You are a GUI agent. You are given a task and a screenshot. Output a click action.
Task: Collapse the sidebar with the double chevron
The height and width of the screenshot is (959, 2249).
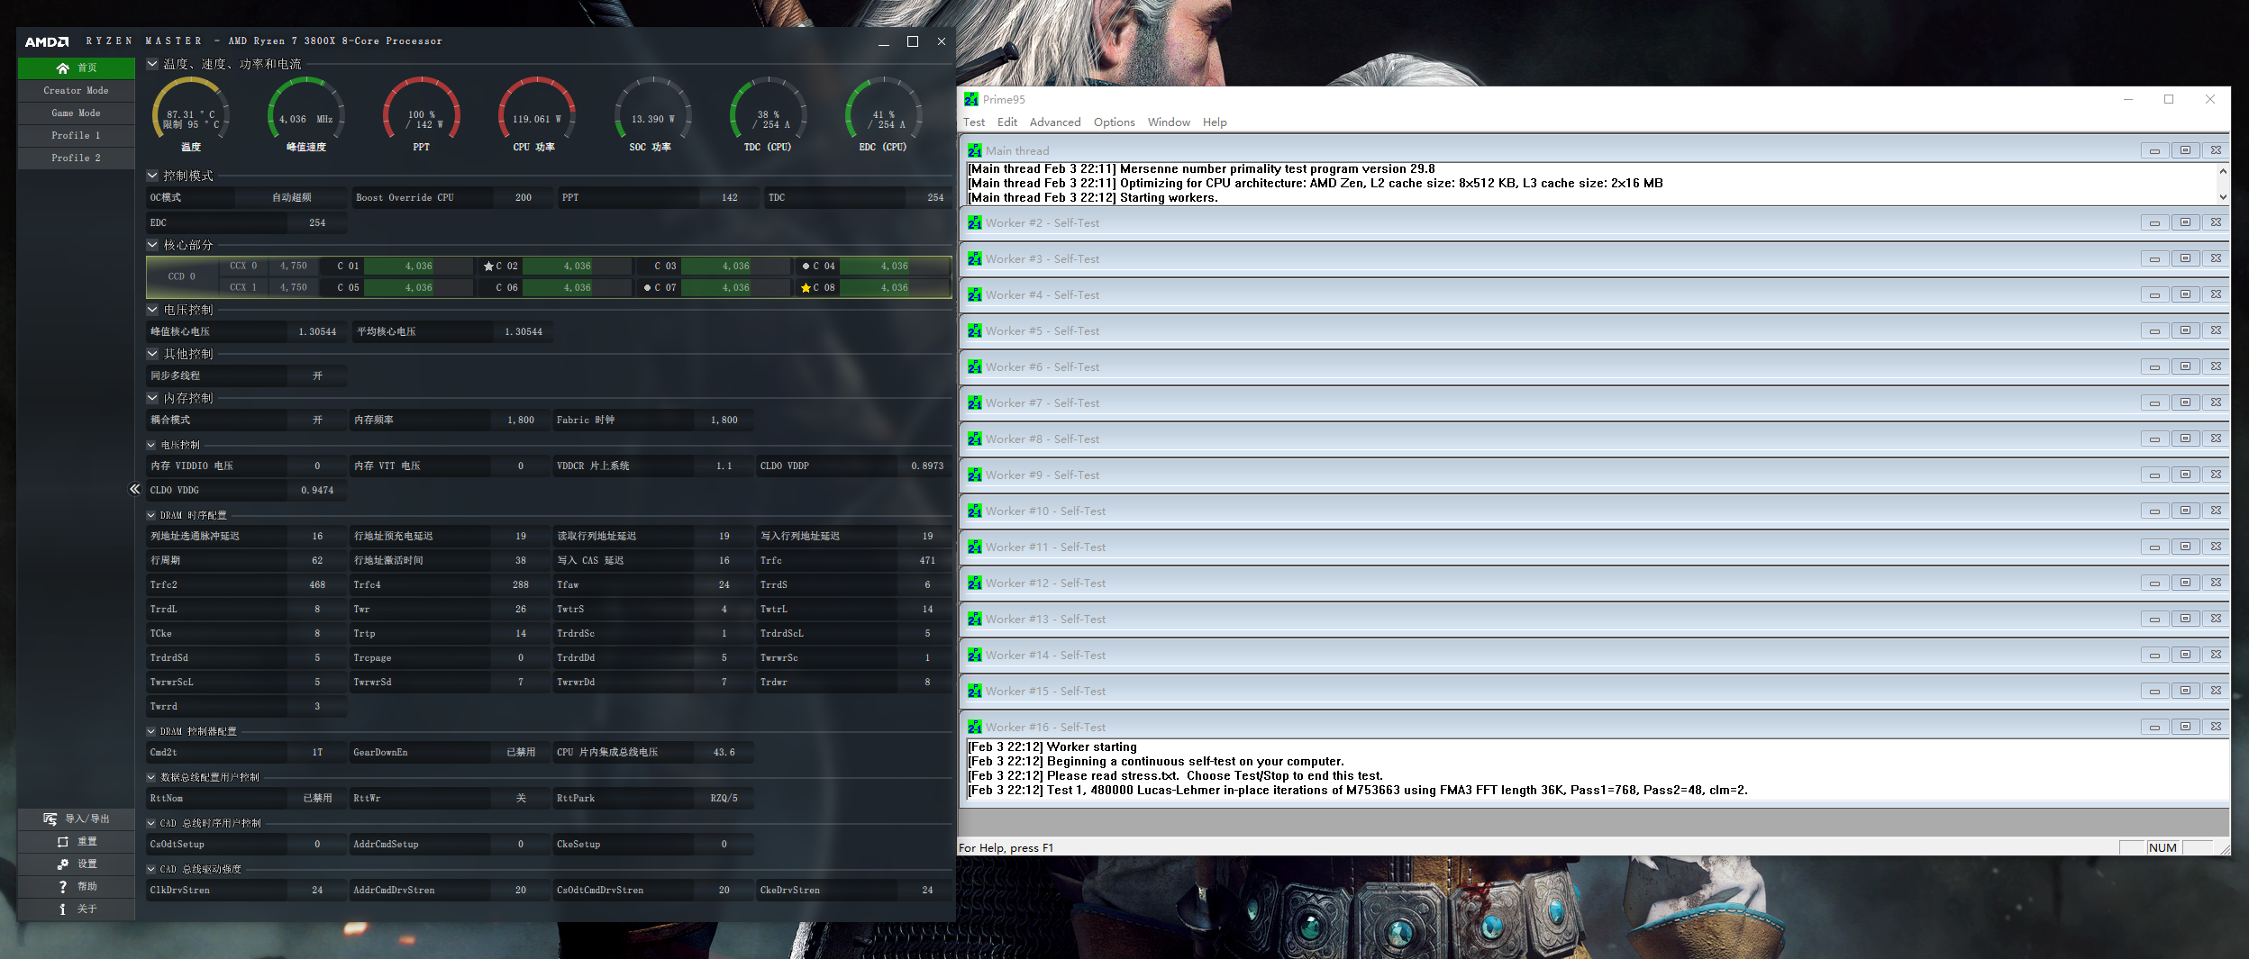134,489
